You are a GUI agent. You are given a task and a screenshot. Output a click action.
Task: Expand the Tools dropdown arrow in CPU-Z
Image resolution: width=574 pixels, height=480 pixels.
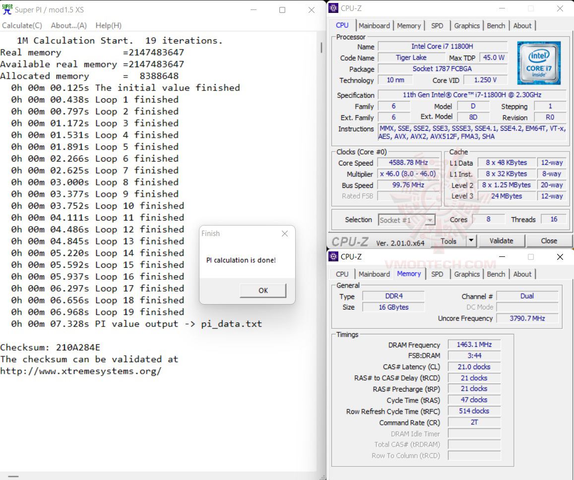point(471,241)
